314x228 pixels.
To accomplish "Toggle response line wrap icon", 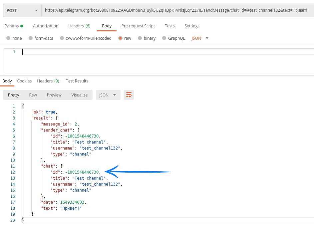I will 129,95.
